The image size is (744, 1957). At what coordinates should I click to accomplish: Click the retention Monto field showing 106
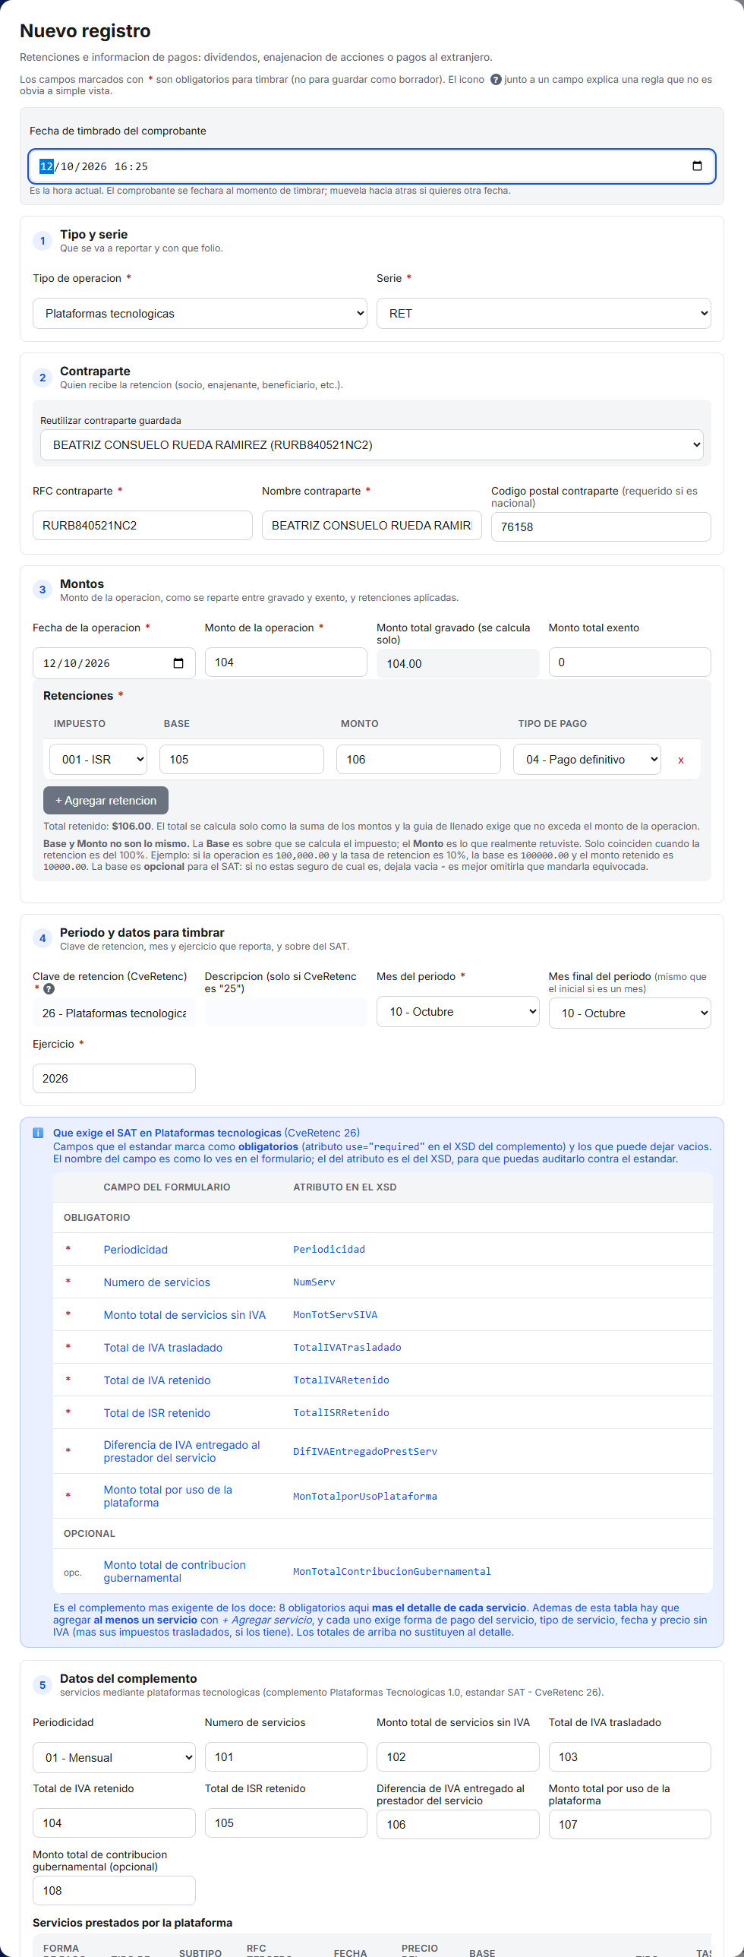[418, 760]
